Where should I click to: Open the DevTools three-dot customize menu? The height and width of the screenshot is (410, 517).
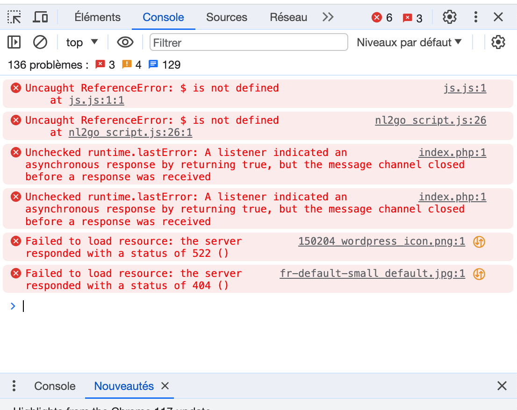point(475,17)
